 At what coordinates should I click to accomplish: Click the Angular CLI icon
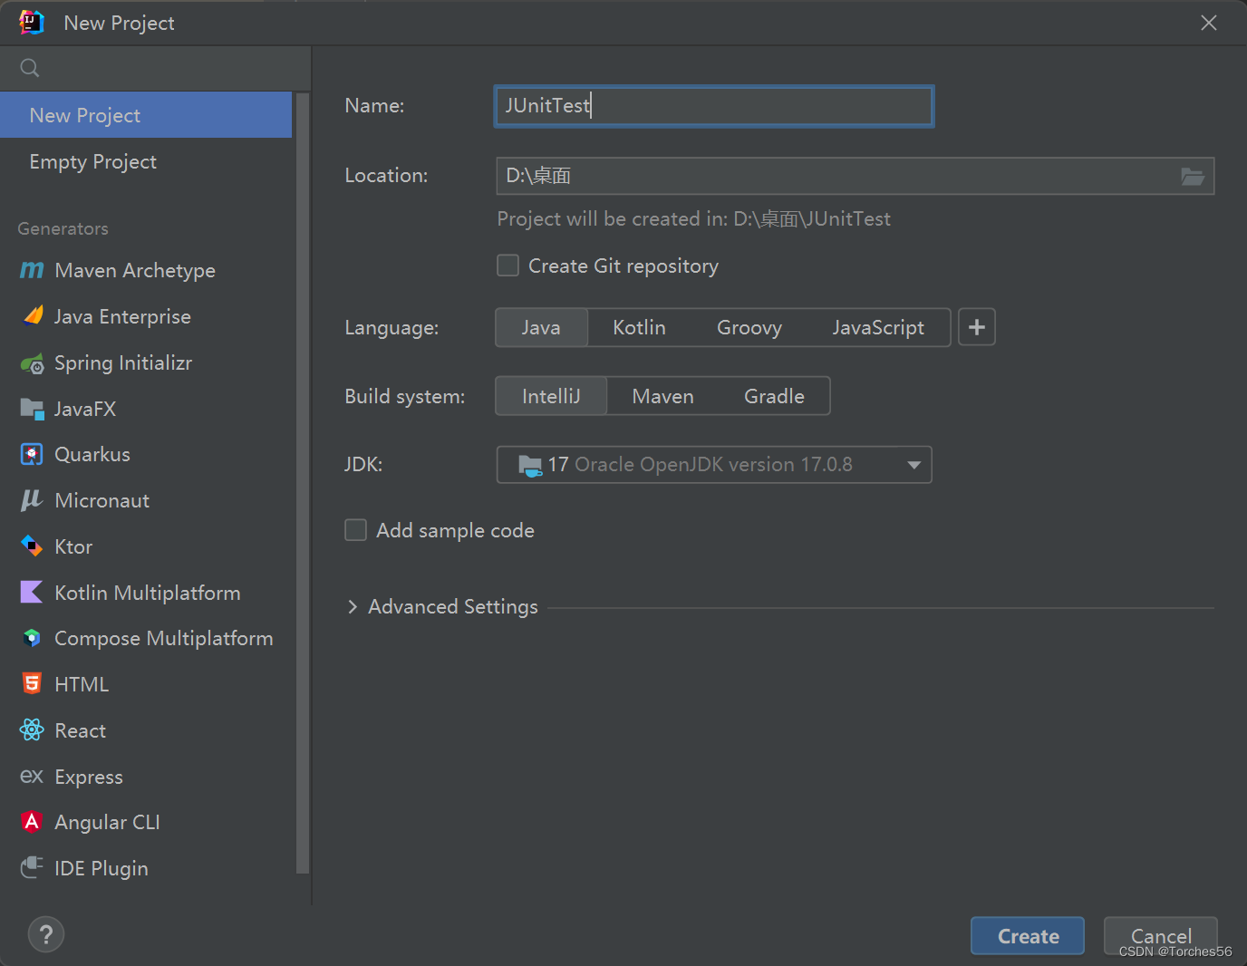32,822
